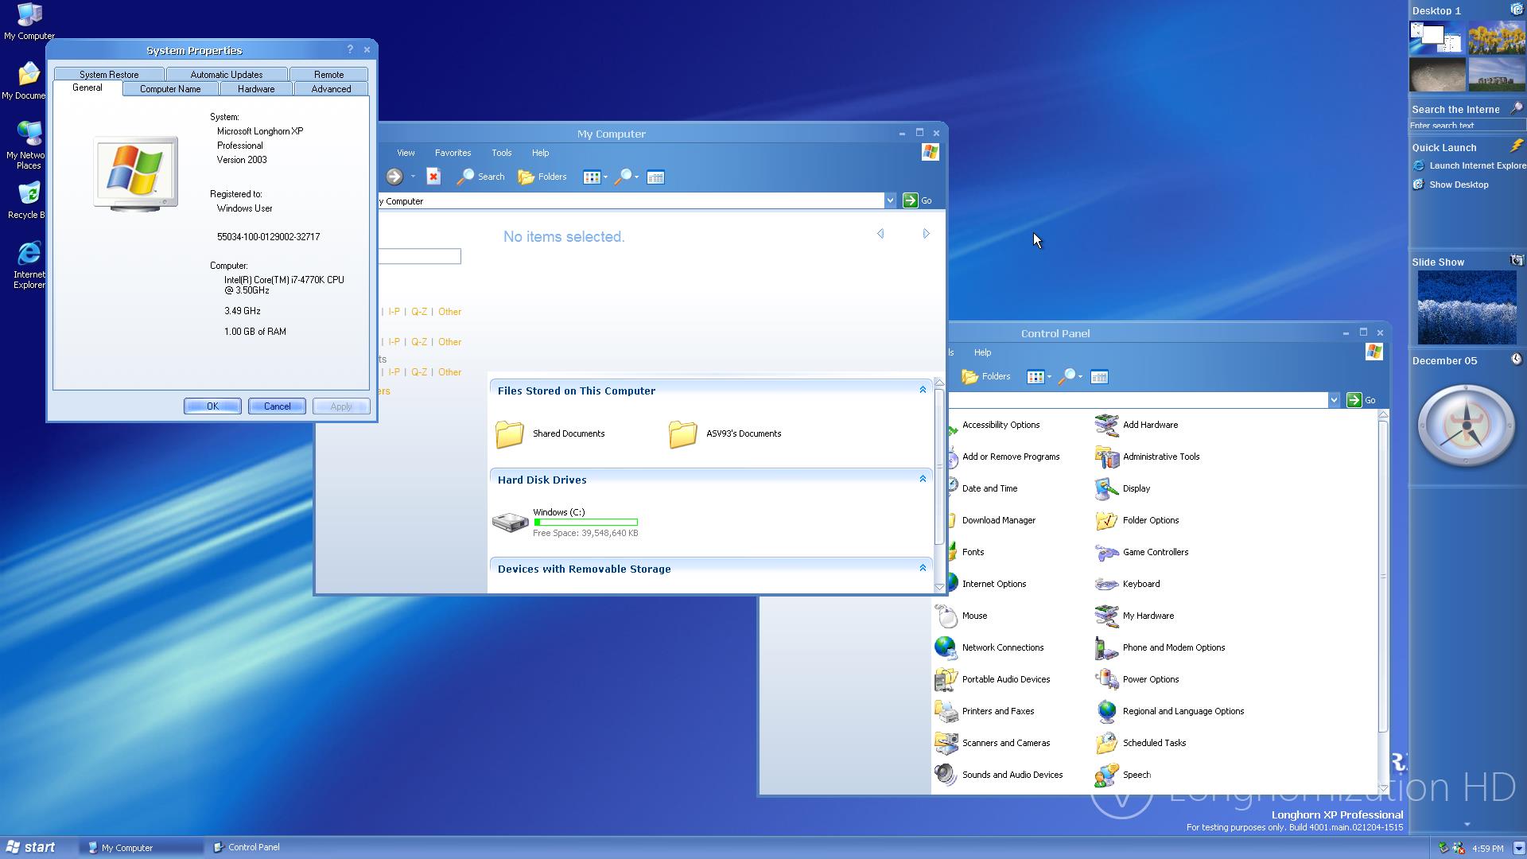The image size is (1527, 859).
Task: Collapse Files Stored on This Computer section
Action: [923, 391]
